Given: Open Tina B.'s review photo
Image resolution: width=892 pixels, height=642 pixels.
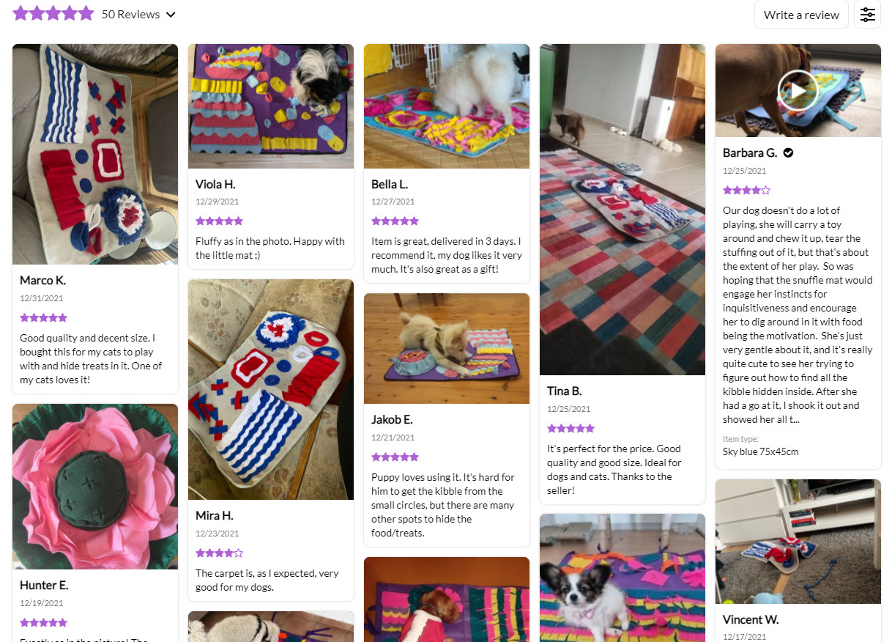Looking at the screenshot, I should (x=622, y=207).
